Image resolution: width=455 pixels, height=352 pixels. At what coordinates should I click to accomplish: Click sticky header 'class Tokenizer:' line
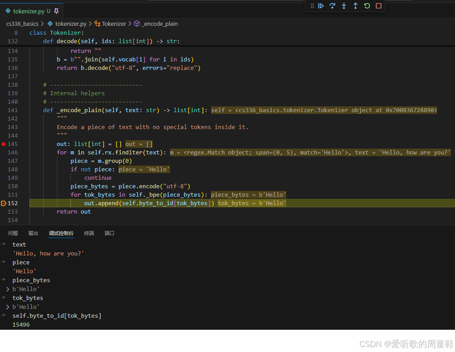pyautogui.click(x=56, y=33)
